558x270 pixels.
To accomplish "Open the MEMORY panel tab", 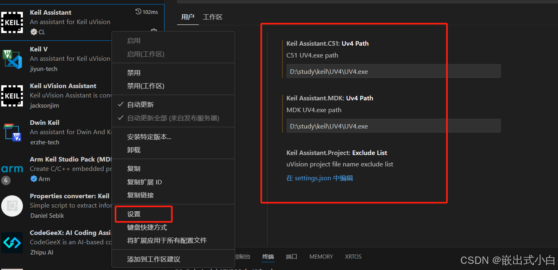I will click(x=321, y=257).
